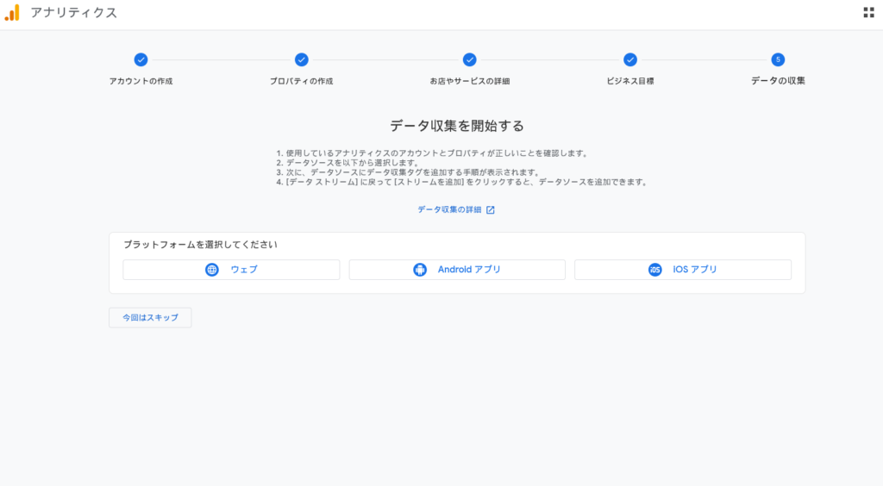The height and width of the screenshot is (486, 883).
Task: Click the checkmark circle above アカウントの作成
Action: (141, 59)
